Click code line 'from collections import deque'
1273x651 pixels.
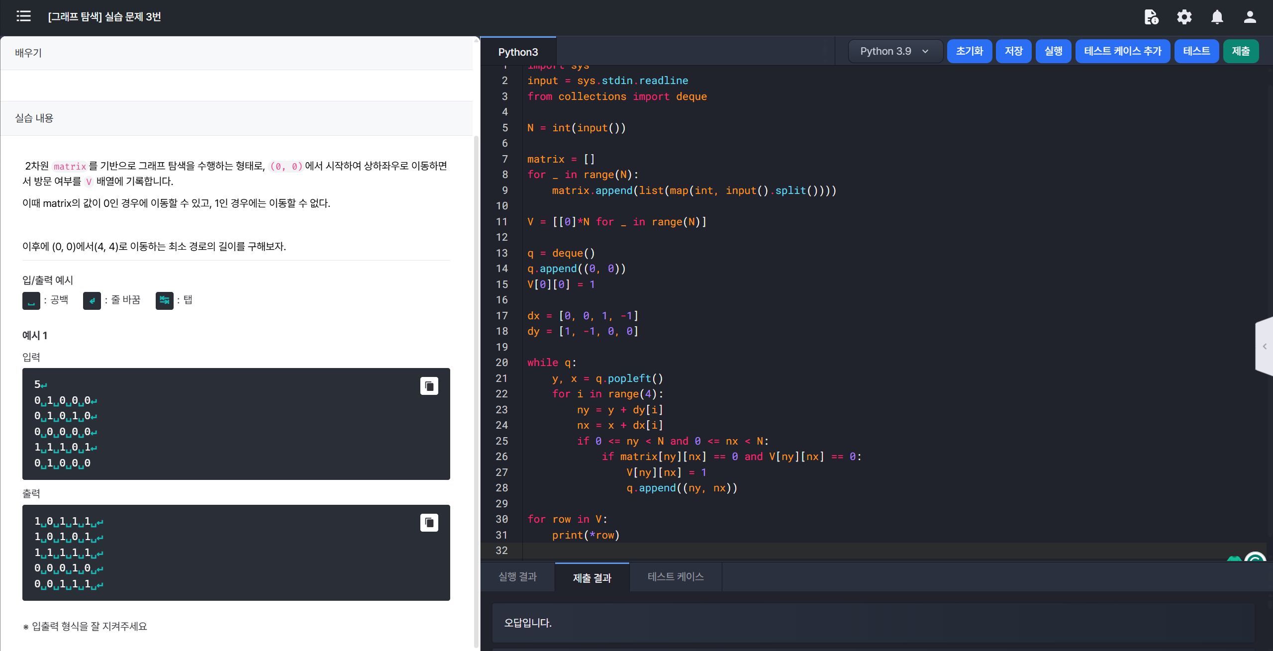tap(617, 96)
